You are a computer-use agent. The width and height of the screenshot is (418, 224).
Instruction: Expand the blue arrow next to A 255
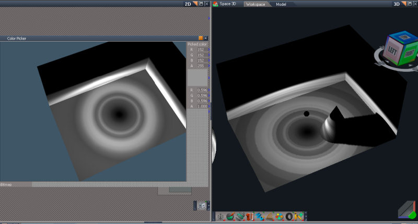(x=209, y=66)
